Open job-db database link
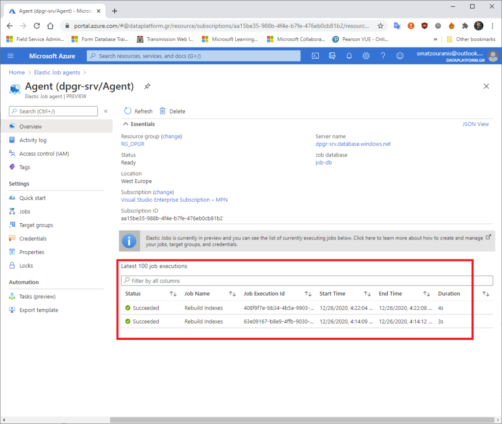This screenshot has height=424, width=502. click(324, 163)
